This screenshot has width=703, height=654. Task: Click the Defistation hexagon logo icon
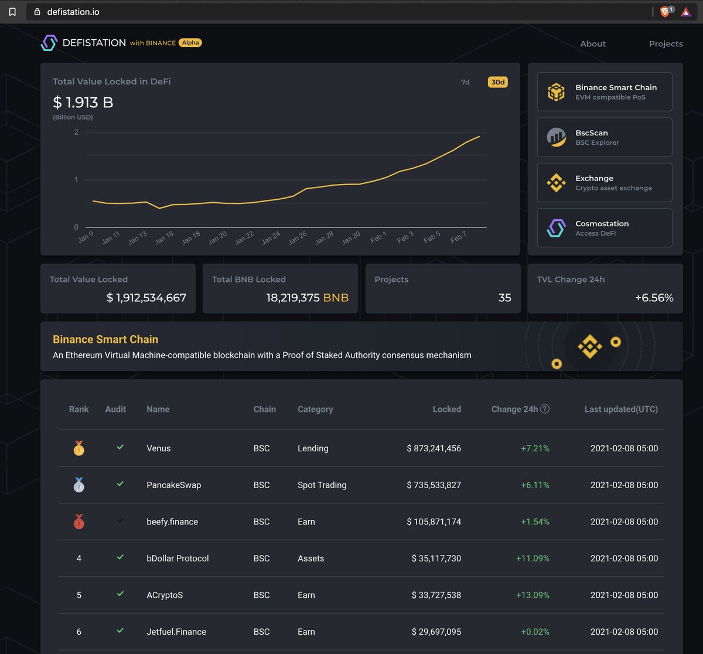(x=49, y=42)
